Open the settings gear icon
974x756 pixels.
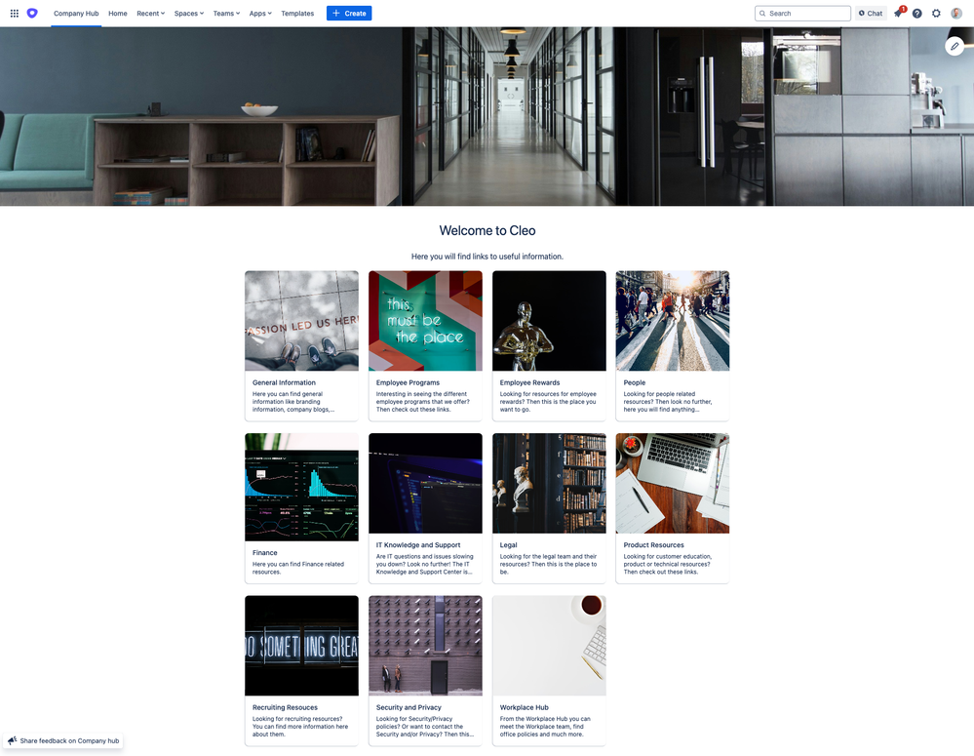[936, 13]
